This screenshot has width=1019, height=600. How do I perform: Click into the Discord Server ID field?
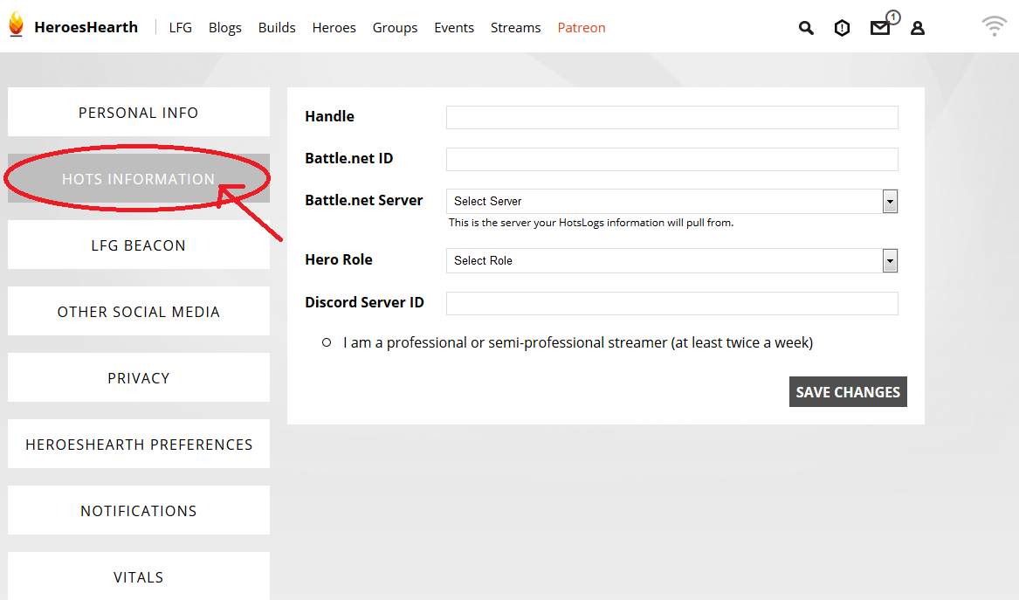click(672, 304)
